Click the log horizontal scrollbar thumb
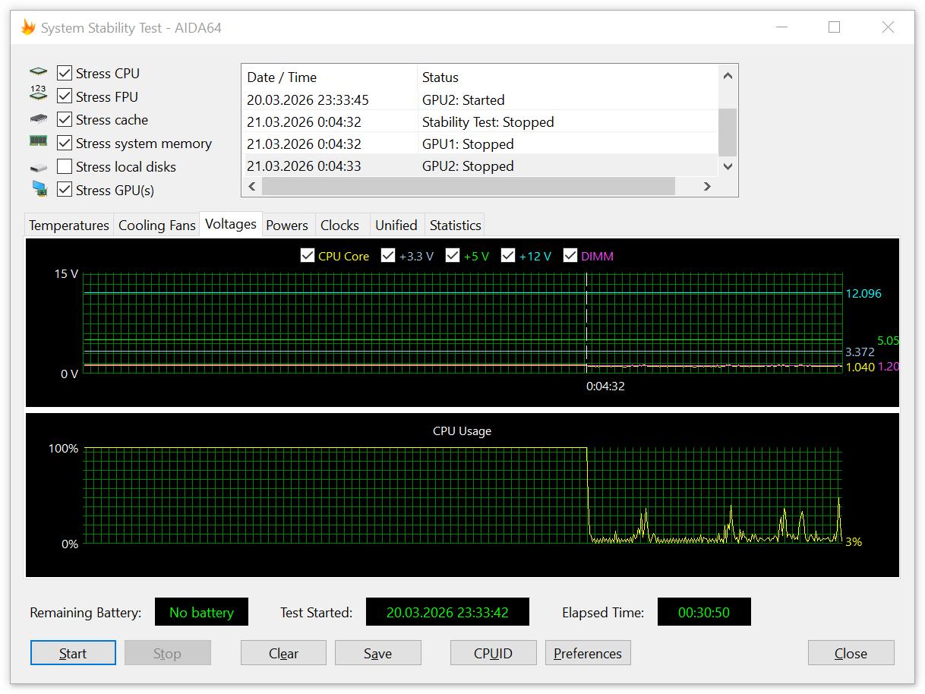Screen dimensions: 925x694 tap(468, 186)
